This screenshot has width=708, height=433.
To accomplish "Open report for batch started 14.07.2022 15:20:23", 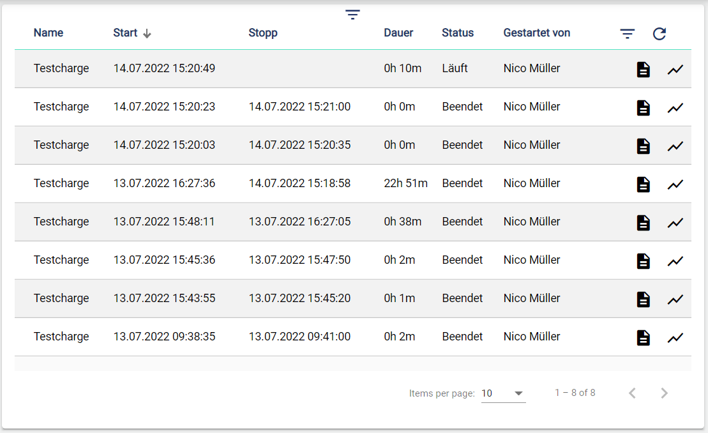I will click(x=644, y=108).
